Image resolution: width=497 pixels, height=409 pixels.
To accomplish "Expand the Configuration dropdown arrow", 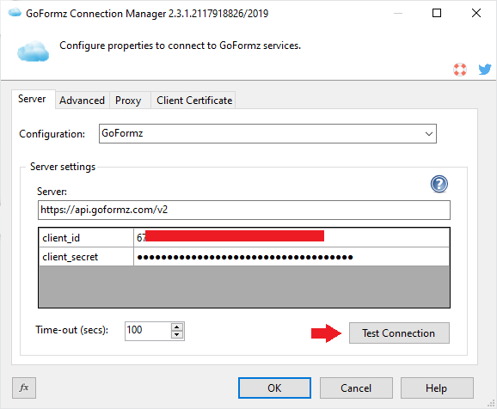I will coord(429,134).
